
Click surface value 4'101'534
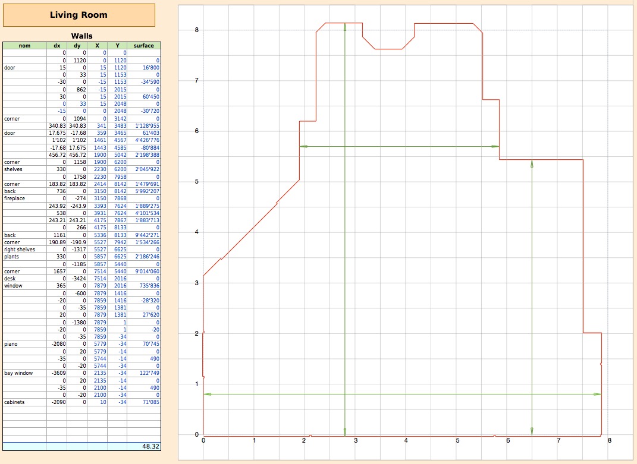tap(148, 213)
